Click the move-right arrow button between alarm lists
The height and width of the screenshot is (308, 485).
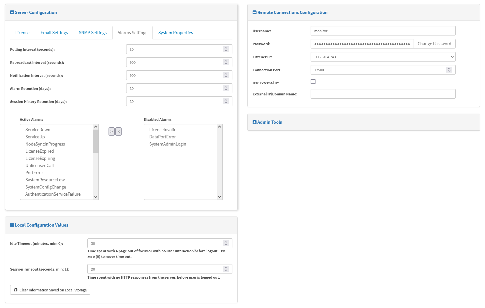coord(111,132)
